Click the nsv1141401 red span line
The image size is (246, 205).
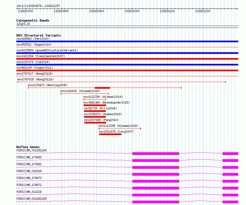pyautogui.click(x=85, y=94)
